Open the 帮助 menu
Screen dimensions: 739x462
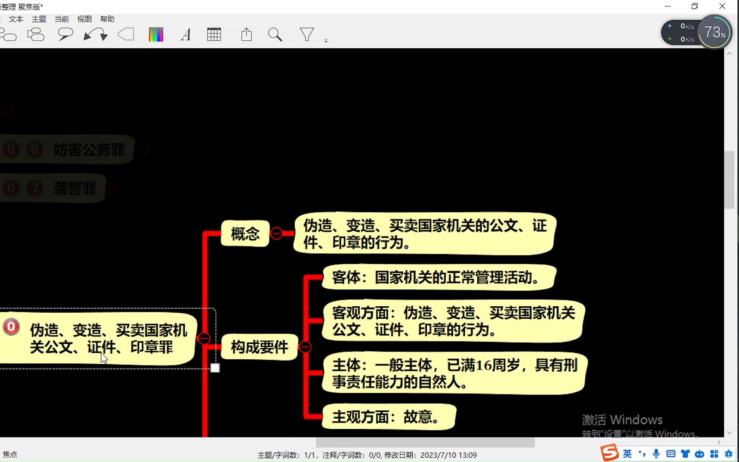click(x=107, y=19)
